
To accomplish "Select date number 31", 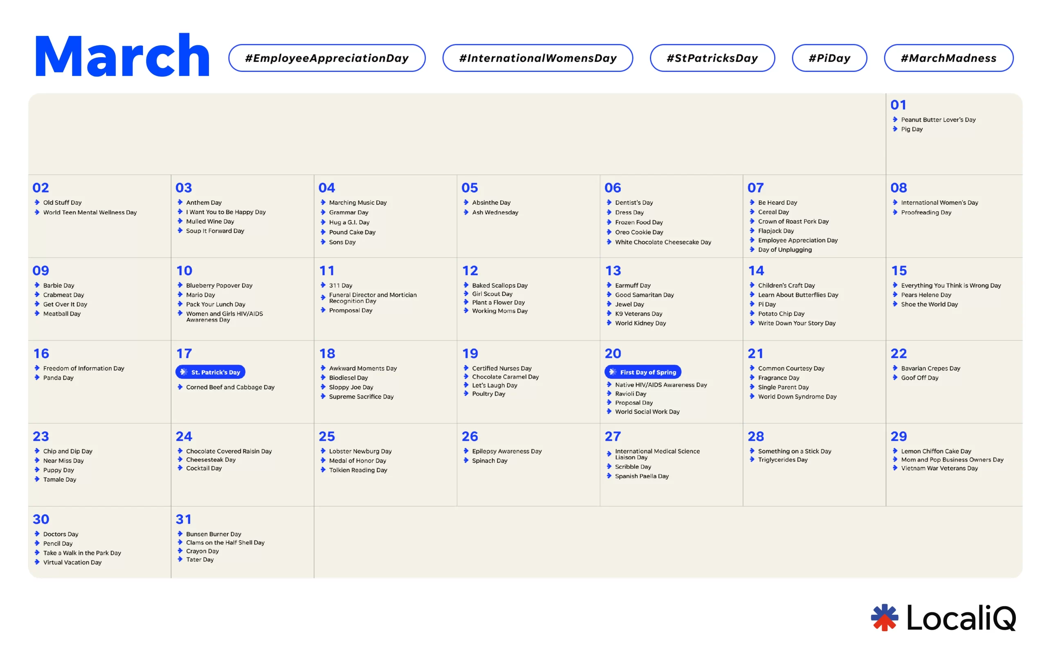I will pyautogui.click(x=183, y=519).
